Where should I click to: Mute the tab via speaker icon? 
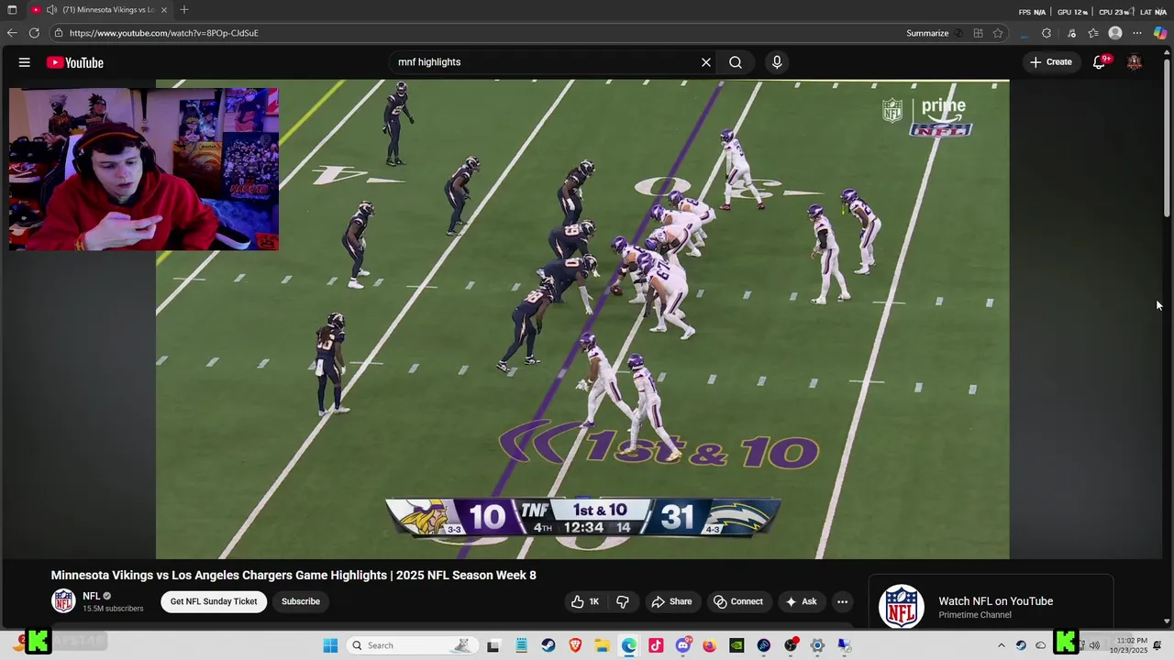(x=51, y=10)
